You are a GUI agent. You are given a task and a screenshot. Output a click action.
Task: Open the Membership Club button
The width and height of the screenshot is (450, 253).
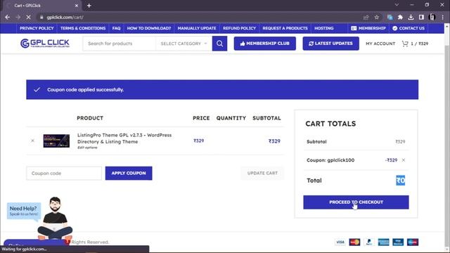264,44
